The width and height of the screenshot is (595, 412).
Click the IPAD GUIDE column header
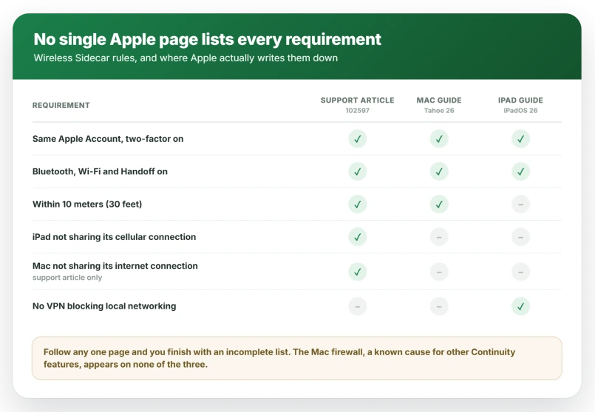pyautogui.click(x=520, y=100)
